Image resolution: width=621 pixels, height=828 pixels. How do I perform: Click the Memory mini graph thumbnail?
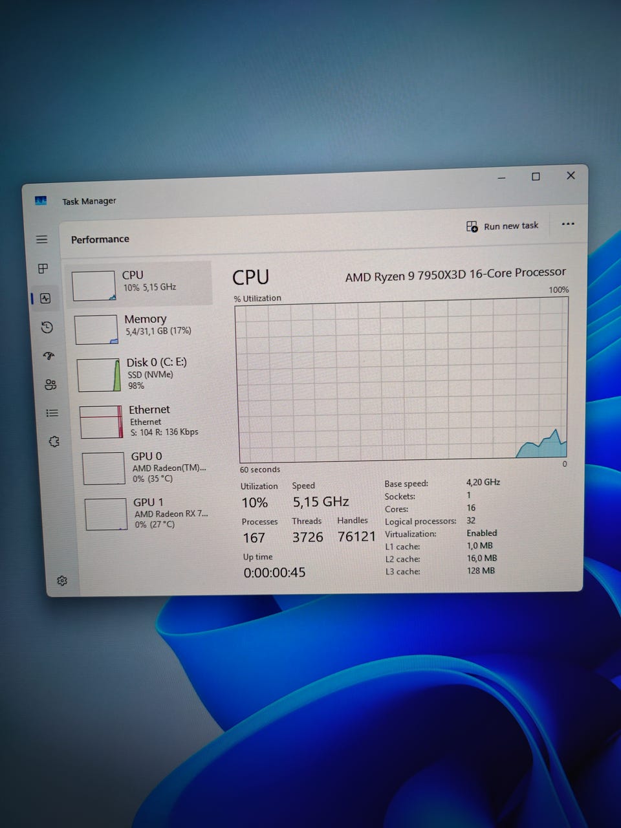(x=96, y=330)
